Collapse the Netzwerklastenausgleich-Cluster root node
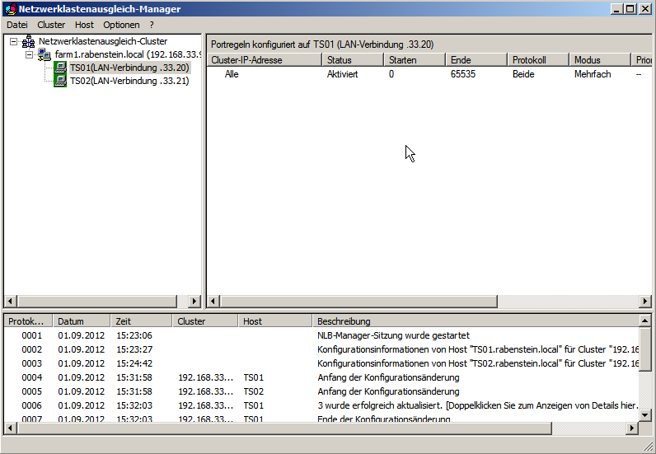Screen dimensions: 656x454 pyautogui.click(x=13, y=41)
